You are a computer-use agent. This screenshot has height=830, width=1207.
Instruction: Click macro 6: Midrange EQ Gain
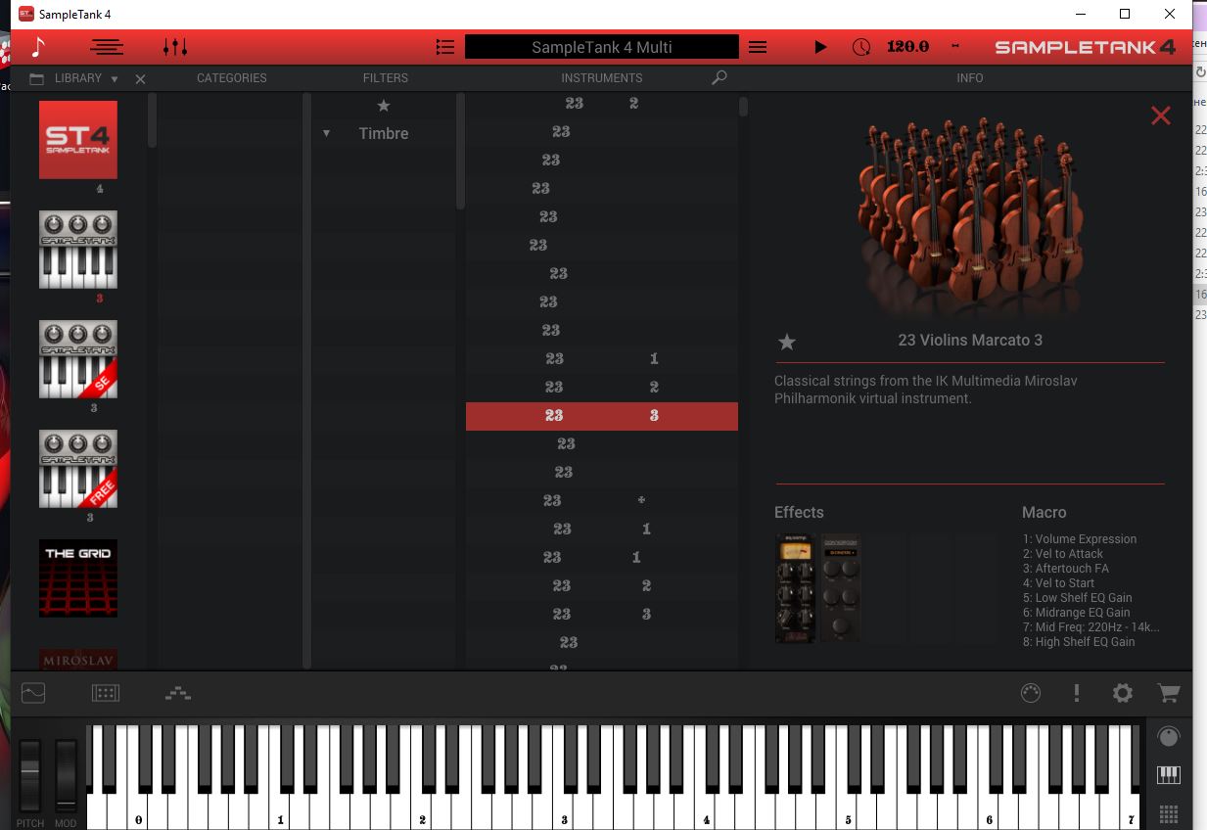coord(1076,613)
